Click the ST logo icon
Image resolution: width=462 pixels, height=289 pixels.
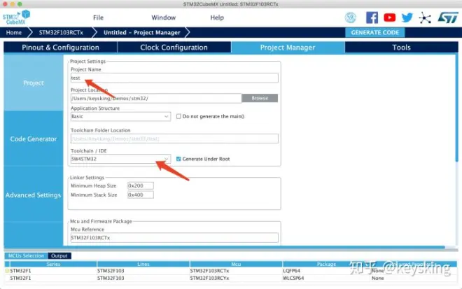[448, 17]
